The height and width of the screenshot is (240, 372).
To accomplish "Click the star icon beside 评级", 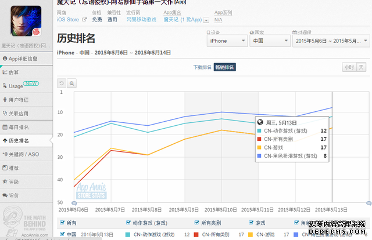I will (x=5, y=181).
